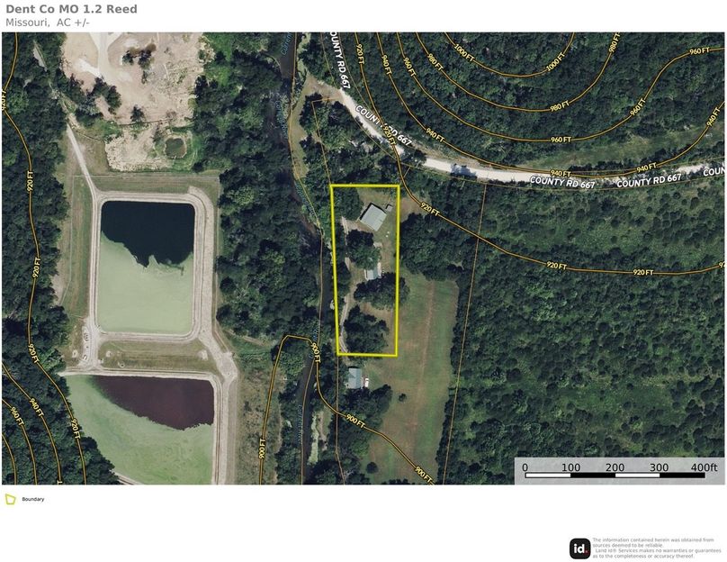Click the "Missouri, AC +/-" subtitle text
Image resolution: width=727 pixels, height=562 pixels.
pos(49,23)
